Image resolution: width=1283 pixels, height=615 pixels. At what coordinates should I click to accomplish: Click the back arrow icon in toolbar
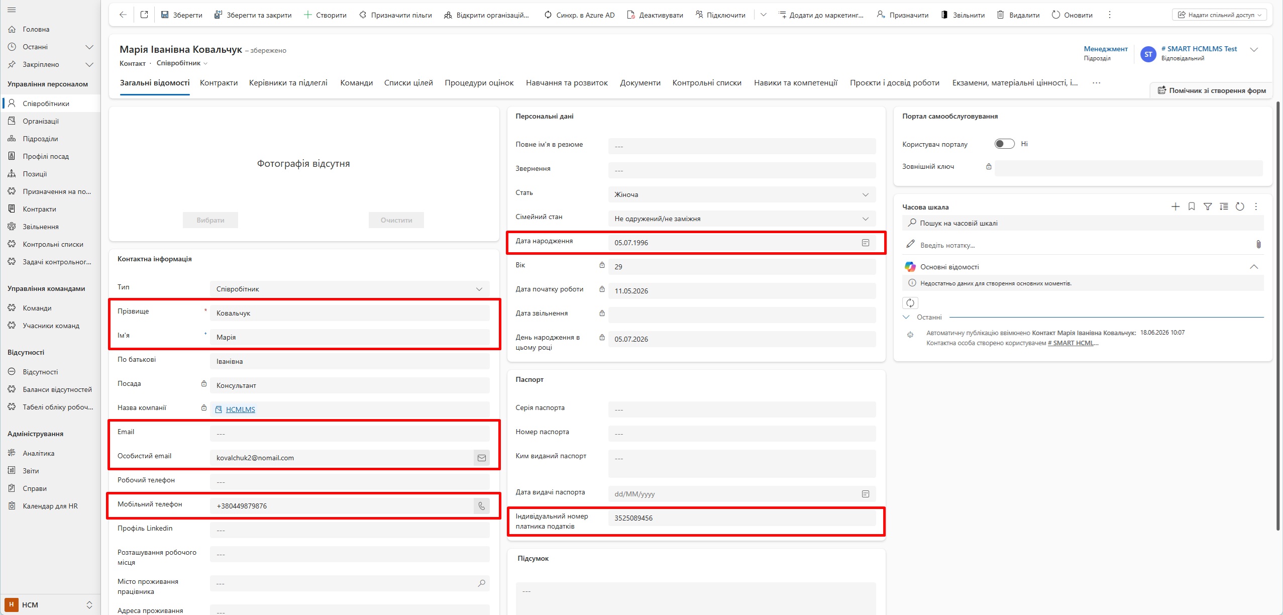[x=123, y=15]
